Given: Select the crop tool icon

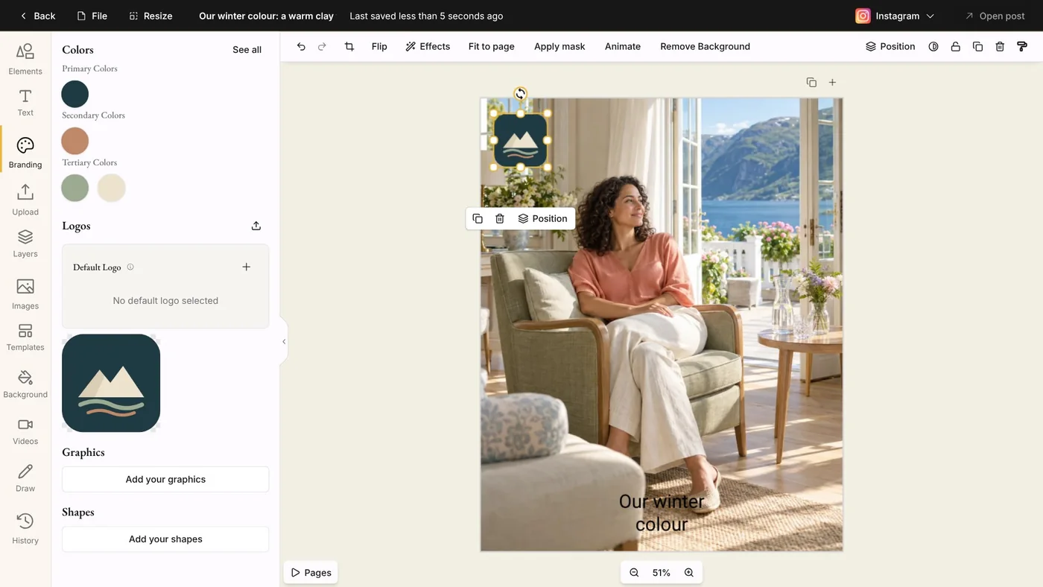Looking at the screenshot, I should (349, 46).
